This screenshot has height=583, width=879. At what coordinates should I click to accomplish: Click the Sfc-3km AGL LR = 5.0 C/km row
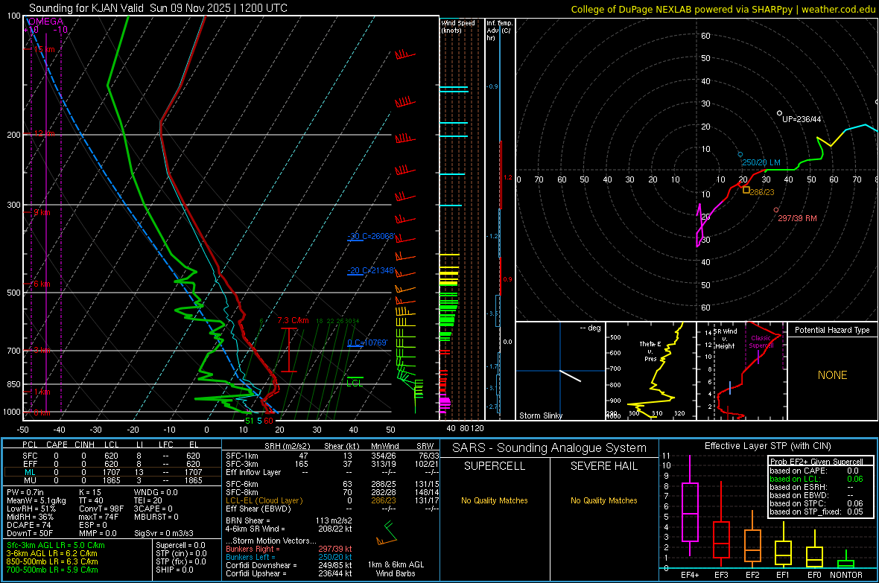56,545
